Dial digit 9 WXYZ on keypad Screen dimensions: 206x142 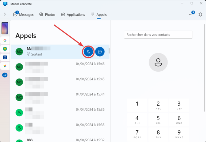point(179,134)
